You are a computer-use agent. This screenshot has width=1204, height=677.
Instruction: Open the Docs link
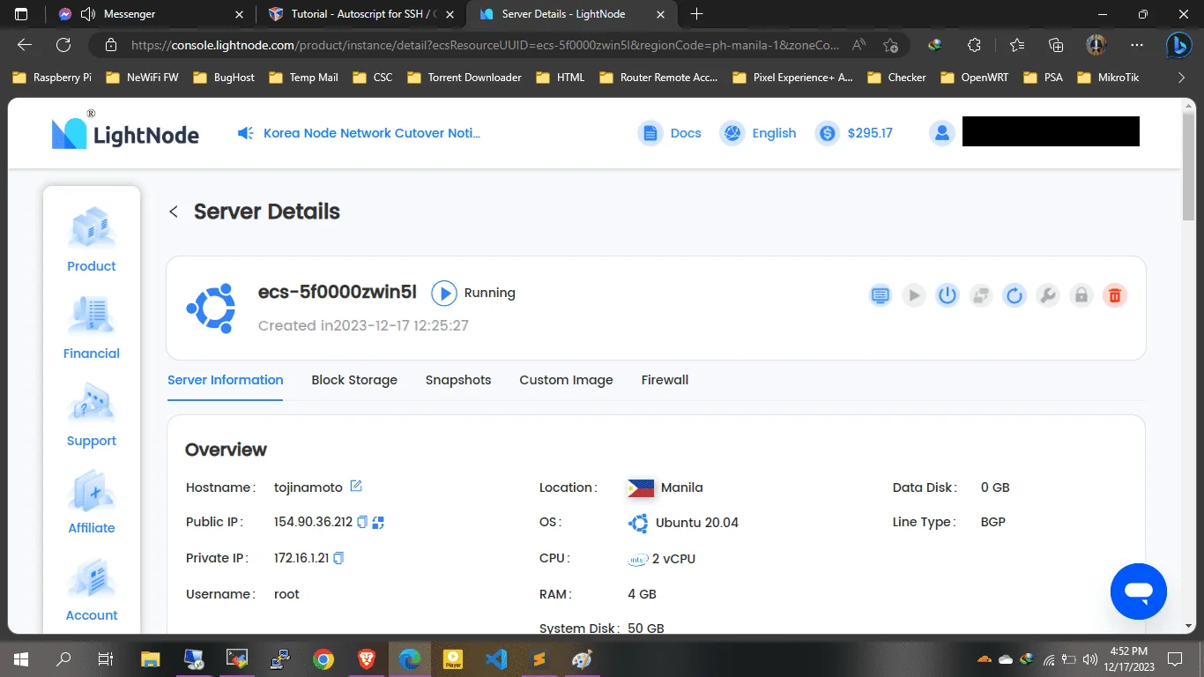click(x=670, y=133)
